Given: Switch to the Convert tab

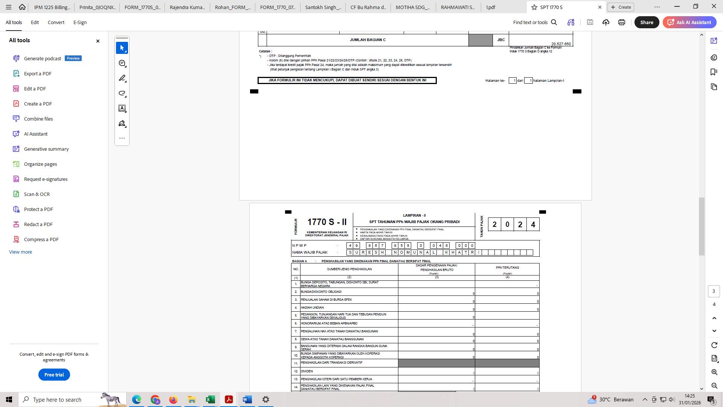Looking at the screenshot, I should (x=56, y=22).
